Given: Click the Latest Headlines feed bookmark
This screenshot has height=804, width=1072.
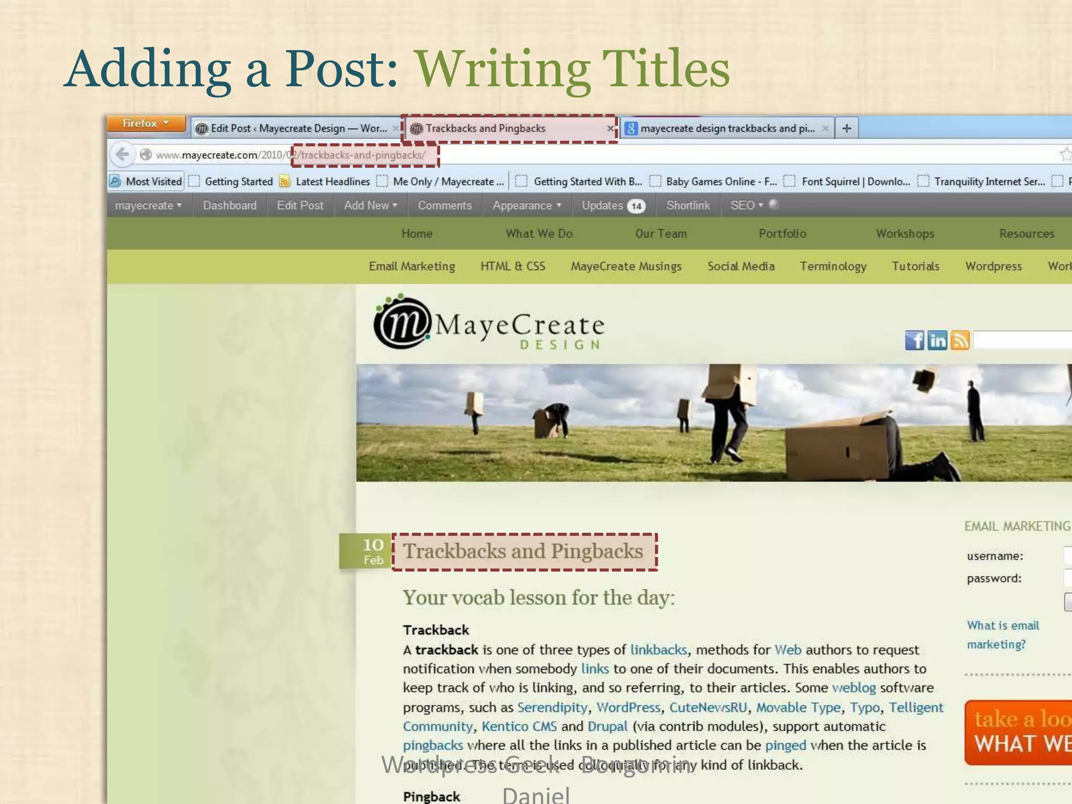Looking at the screenshot, I should coord(325,182).
